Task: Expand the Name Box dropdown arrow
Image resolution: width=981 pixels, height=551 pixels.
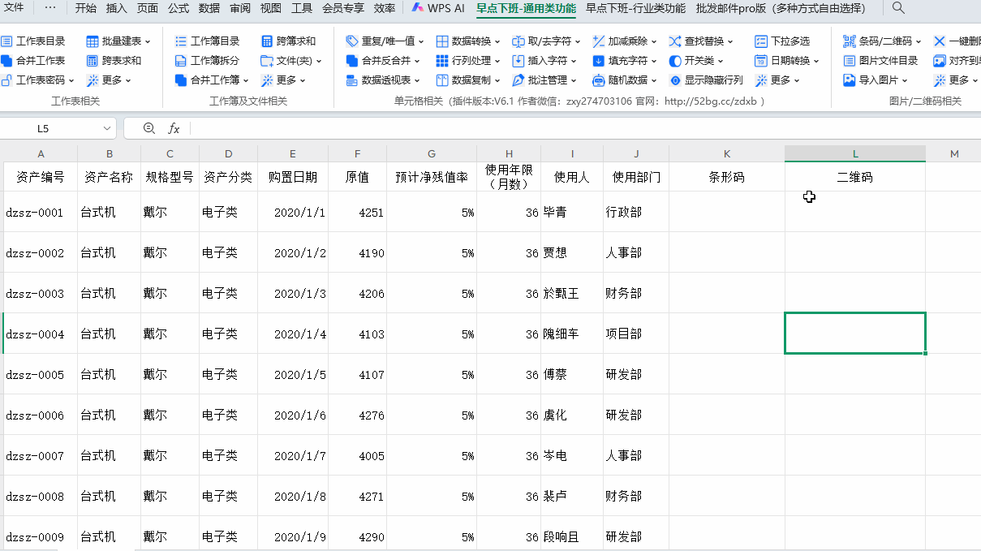Action: pyautogui.click(x=107, y=129)
